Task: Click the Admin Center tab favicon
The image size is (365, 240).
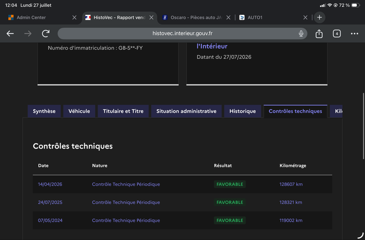Action: pos(10,17)
